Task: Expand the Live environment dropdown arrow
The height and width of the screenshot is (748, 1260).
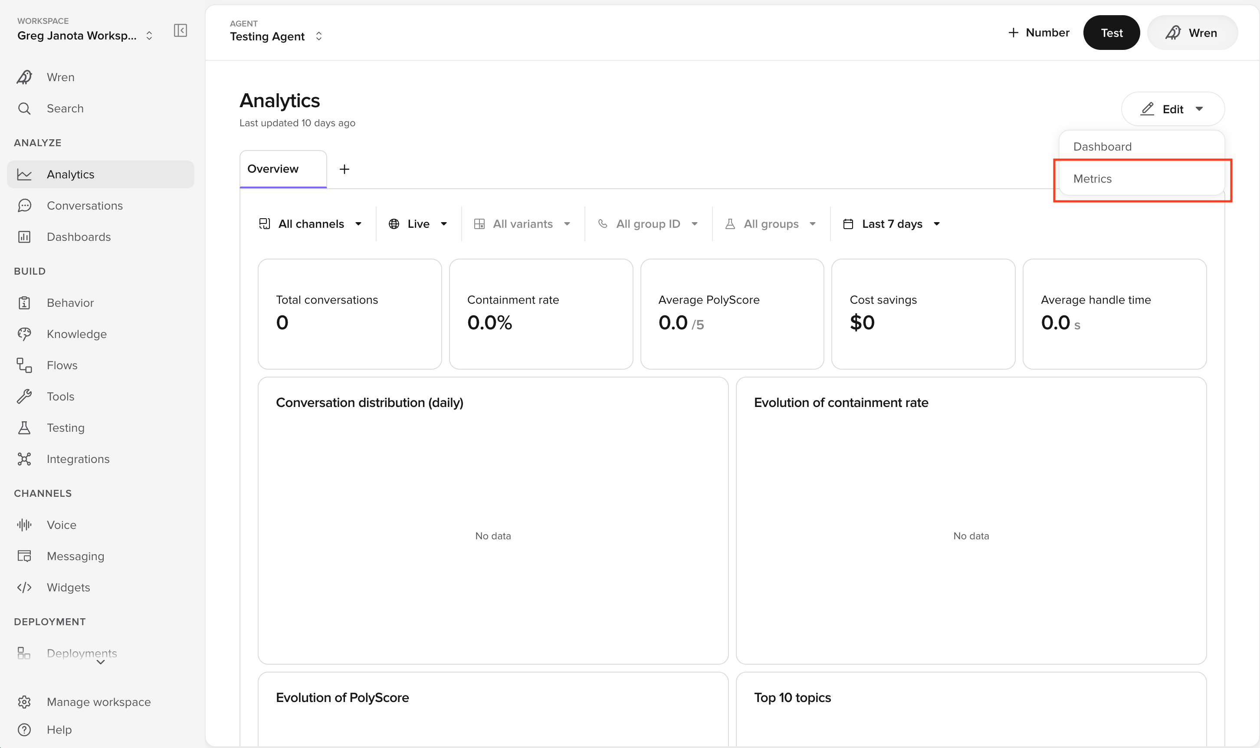Action: [x=444, y=224]
